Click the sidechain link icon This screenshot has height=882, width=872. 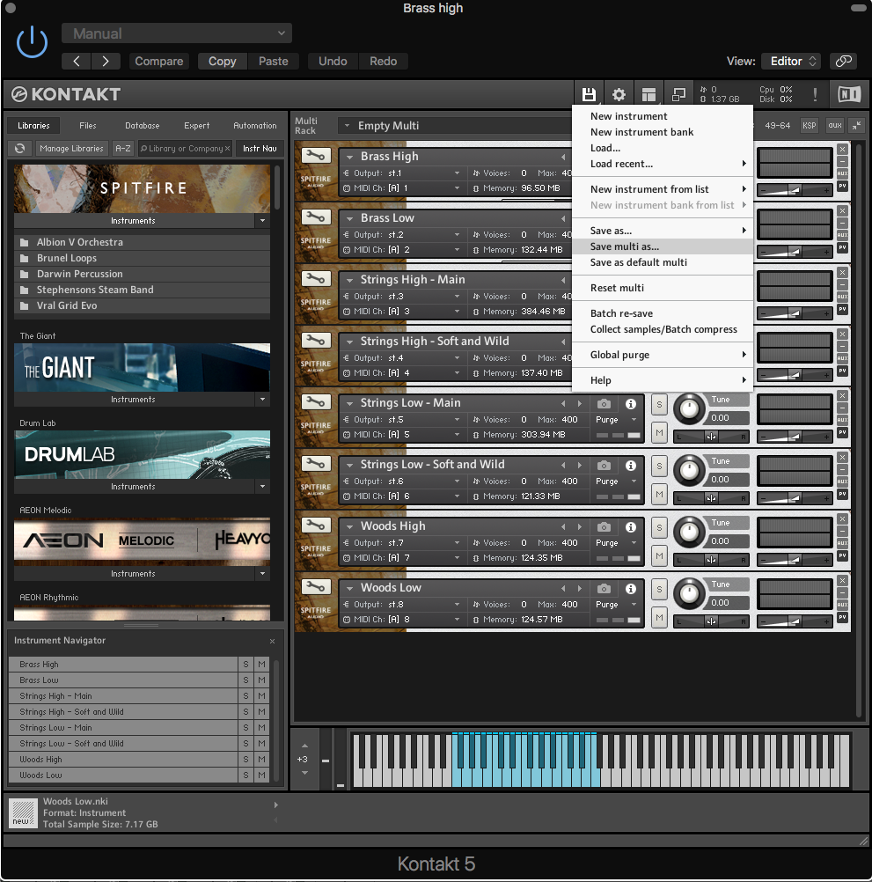point(843,62)
